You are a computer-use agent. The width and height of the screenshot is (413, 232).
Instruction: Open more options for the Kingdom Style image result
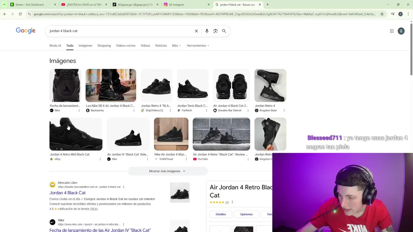click(x=284, y=111)
